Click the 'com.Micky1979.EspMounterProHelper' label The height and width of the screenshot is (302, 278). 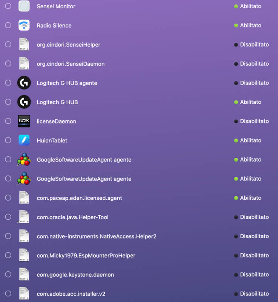point(86,256)
